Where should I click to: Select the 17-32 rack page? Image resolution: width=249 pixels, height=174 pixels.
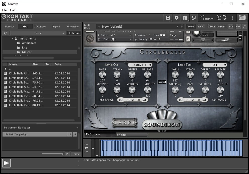click(201, 27)
